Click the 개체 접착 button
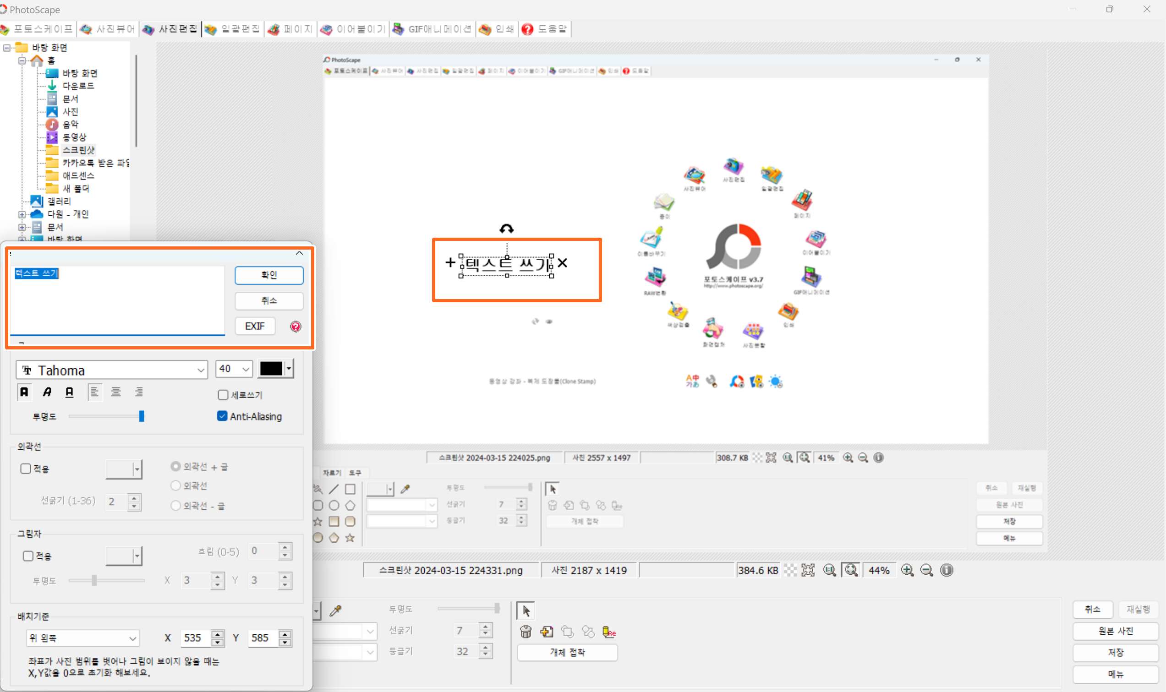Viewport: 1166px width, 692px height. [567, 652]
